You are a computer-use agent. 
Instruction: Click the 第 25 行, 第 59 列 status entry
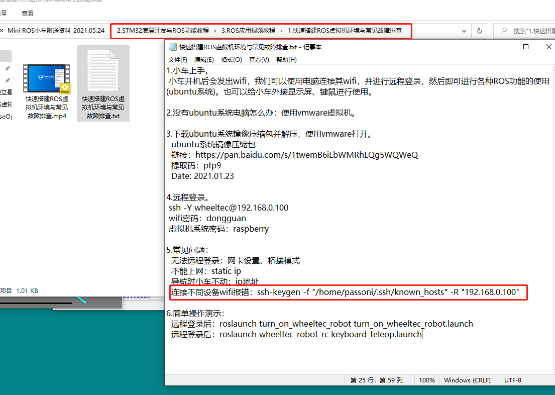(x=377, y=380)
